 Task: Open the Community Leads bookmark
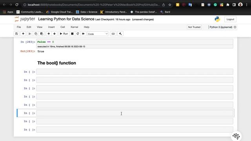(30, 12)
